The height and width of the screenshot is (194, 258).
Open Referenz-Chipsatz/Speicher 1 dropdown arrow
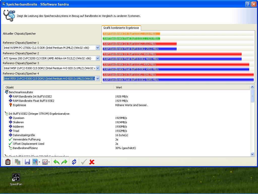click(98, 48)
